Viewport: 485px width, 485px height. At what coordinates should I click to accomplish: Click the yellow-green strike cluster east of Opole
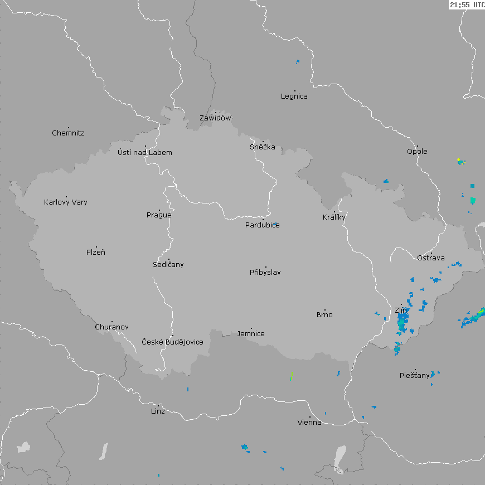(x=461, y=162)
